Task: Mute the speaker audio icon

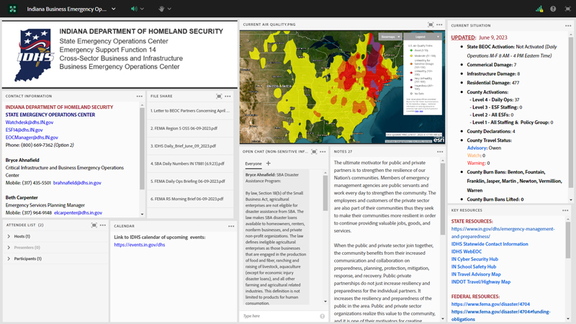Action: click(x=134, y=9)
